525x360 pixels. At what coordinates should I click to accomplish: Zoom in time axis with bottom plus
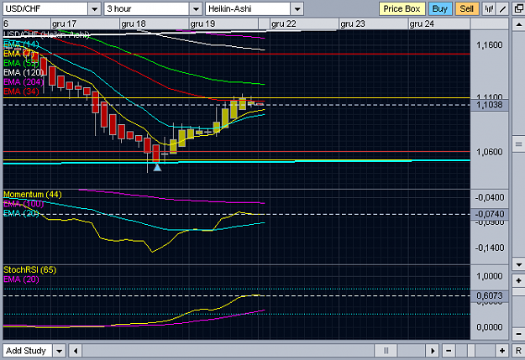pyautogui.click(x=501, y=351)
